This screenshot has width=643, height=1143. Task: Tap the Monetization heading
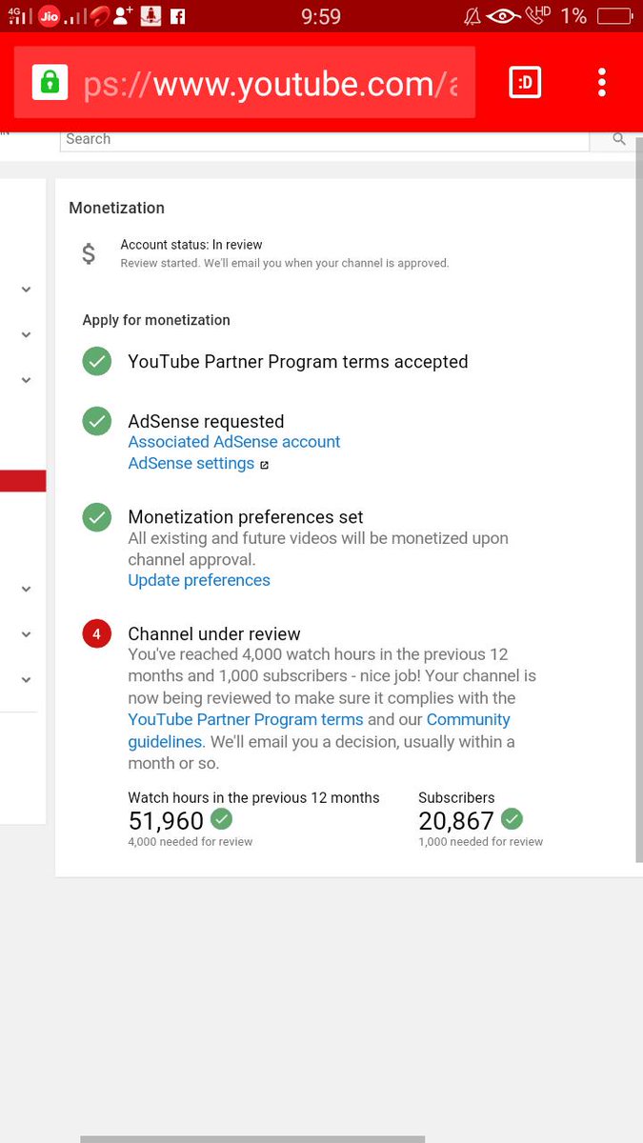click(117, 208)
